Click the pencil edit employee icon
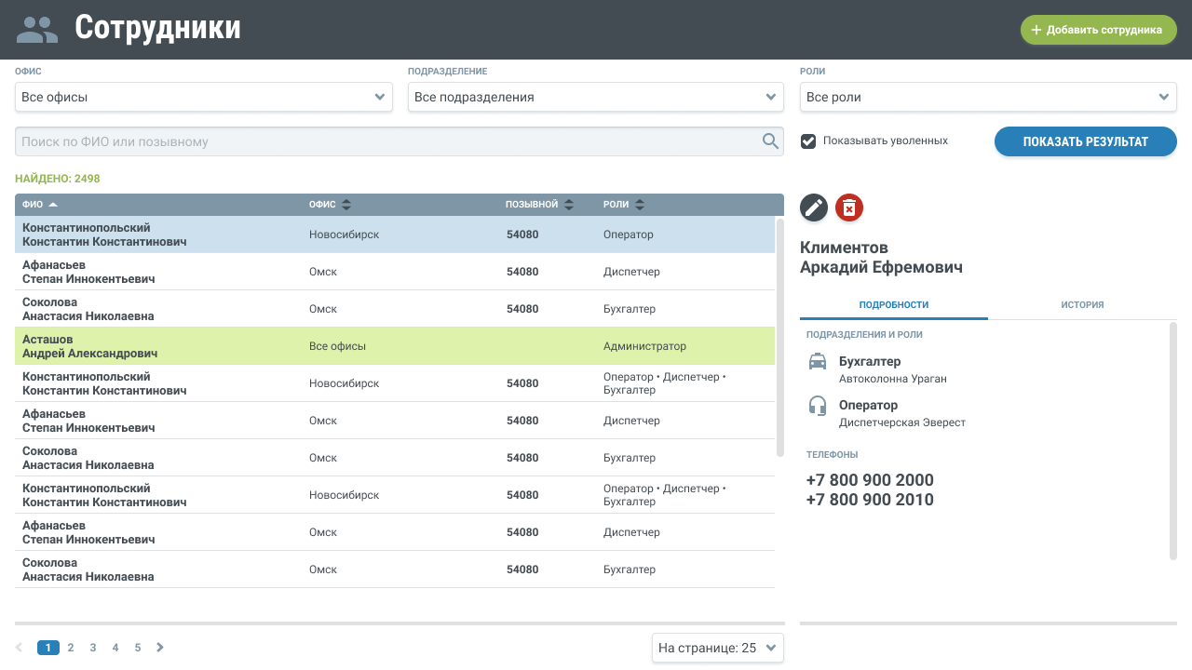 [814, 208]
